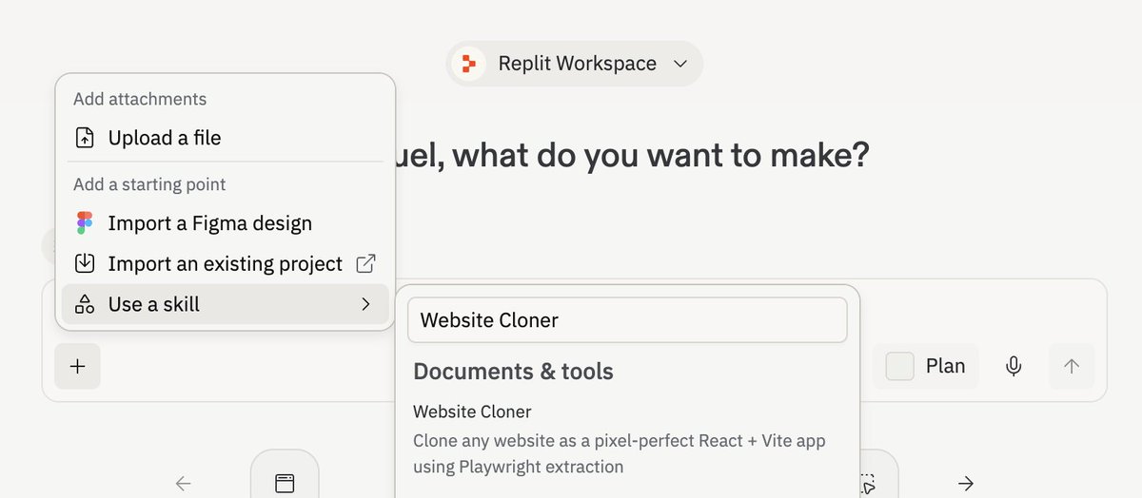Click the external link icon beside Import project
The image size is (1142, 498).
tap(365, 263)
